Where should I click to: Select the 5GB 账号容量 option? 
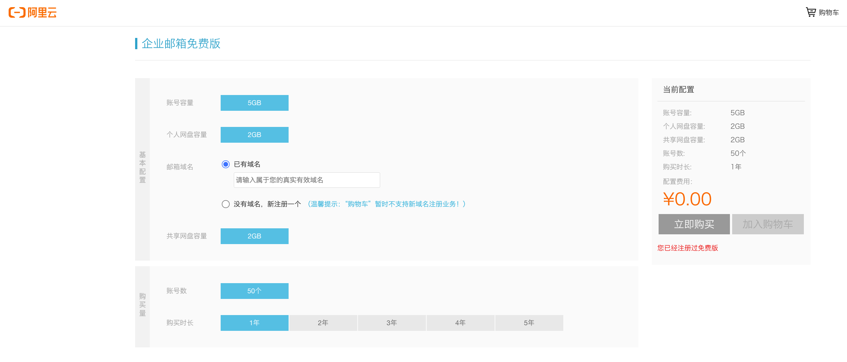254,103
